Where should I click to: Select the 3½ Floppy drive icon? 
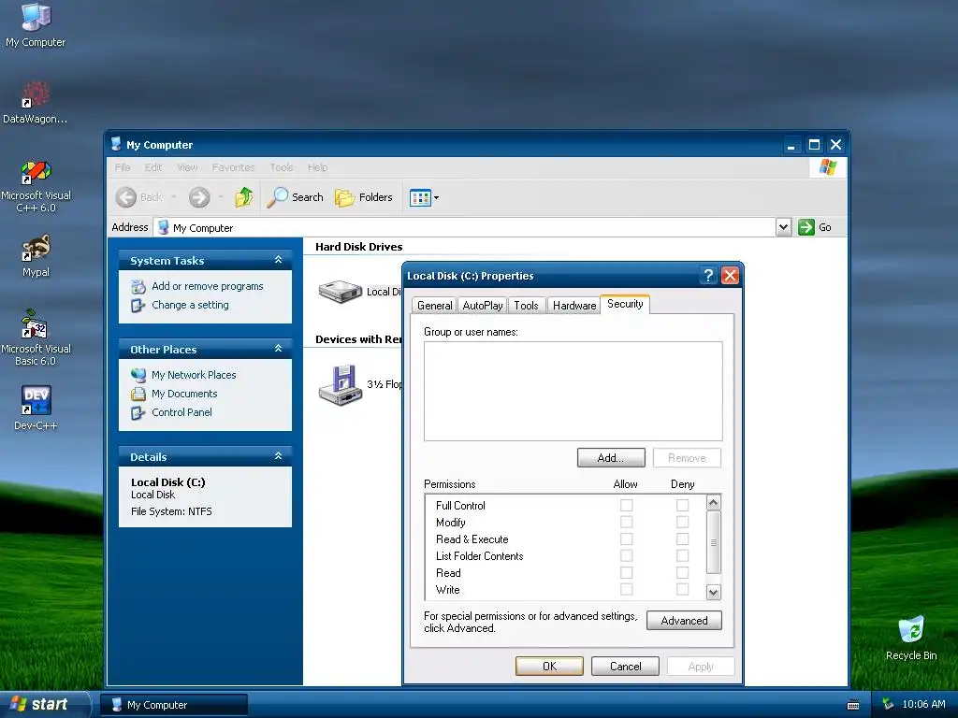[x=341, y=384]
